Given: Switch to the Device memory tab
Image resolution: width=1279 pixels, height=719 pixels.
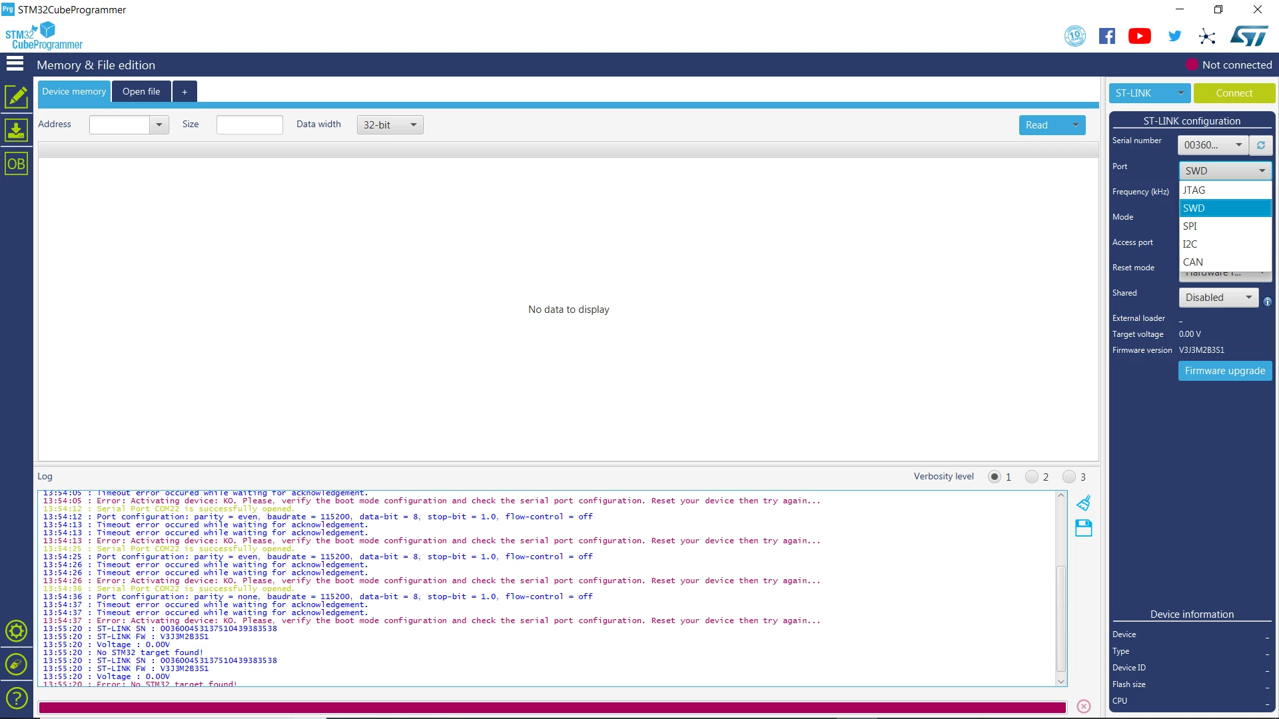Looking at the screenshot, I should 74,92.
